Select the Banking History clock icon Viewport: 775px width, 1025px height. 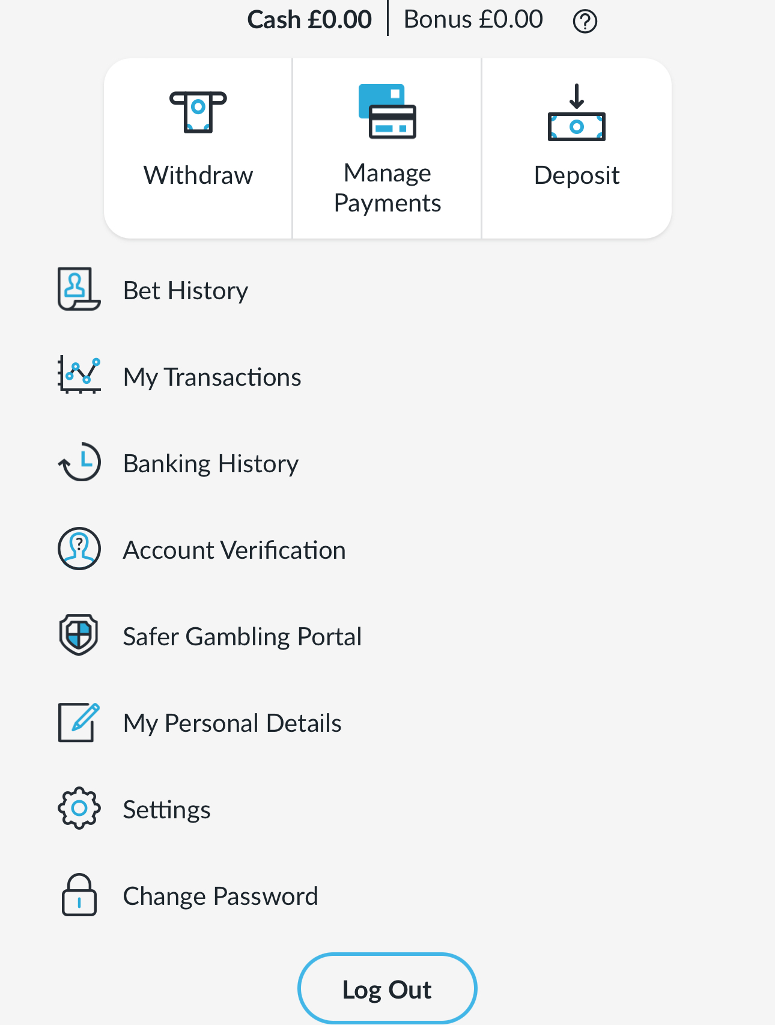click(79, 463)
